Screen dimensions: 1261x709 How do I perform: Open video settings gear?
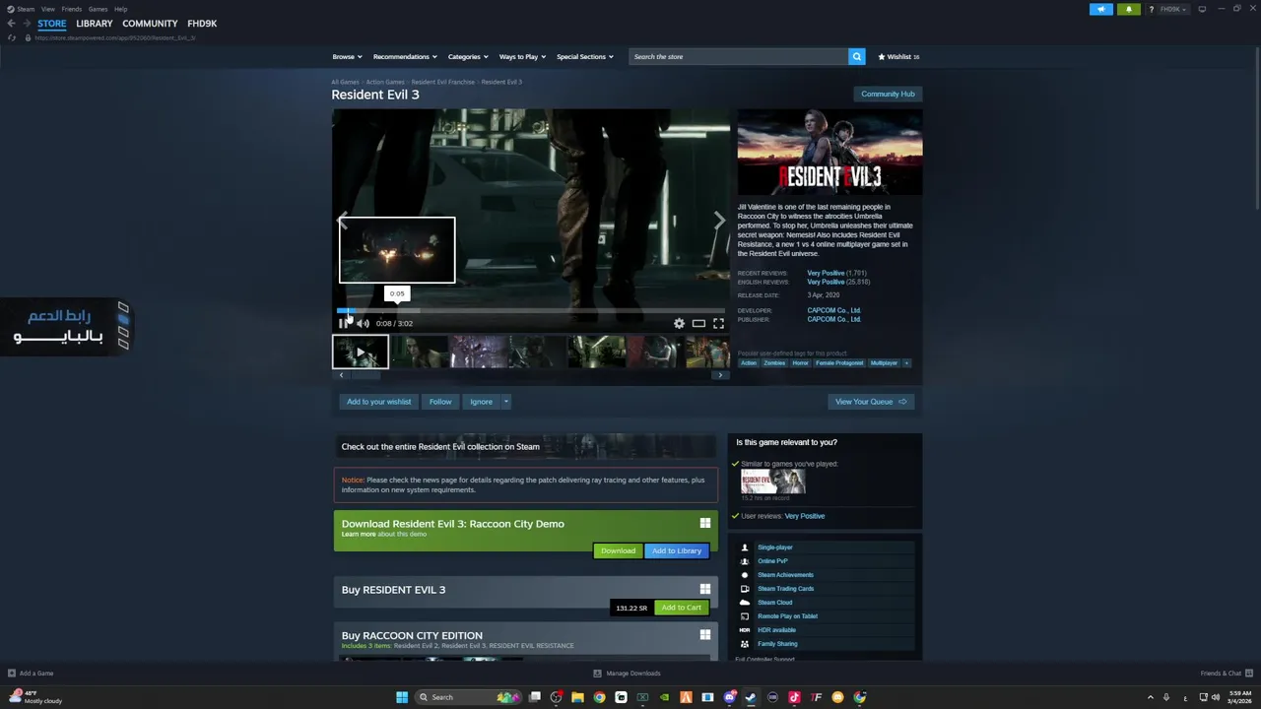pyautogui.click(x=679, y=323)
